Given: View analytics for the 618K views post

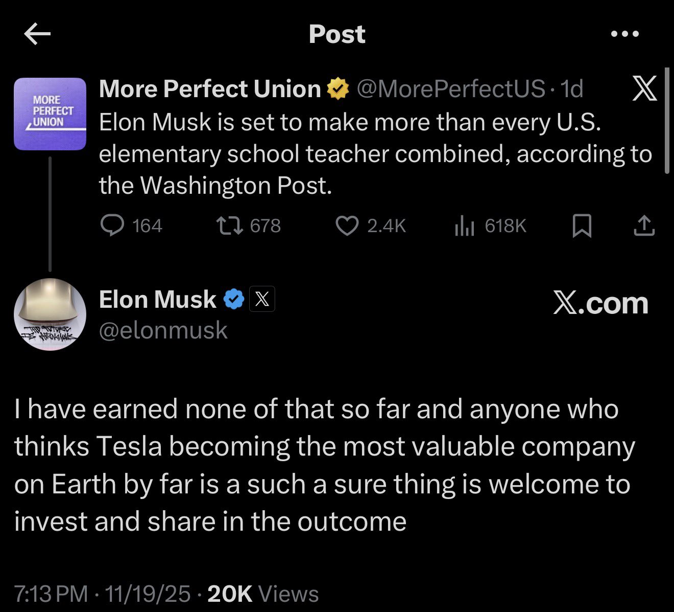Looking at the screenshot, I should tap(465, 226).
